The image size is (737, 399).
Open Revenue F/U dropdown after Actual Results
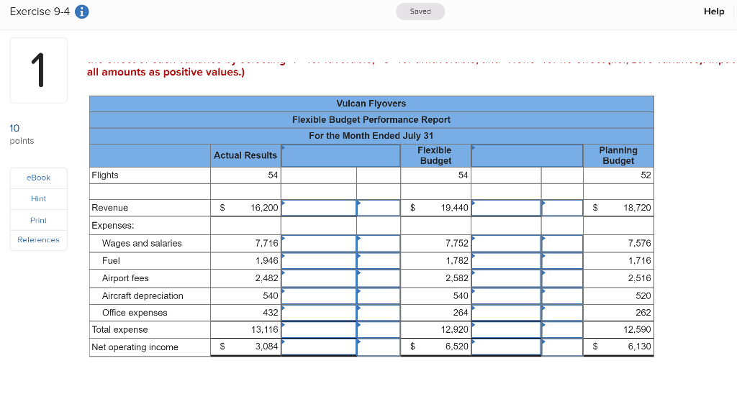(379, 208)
